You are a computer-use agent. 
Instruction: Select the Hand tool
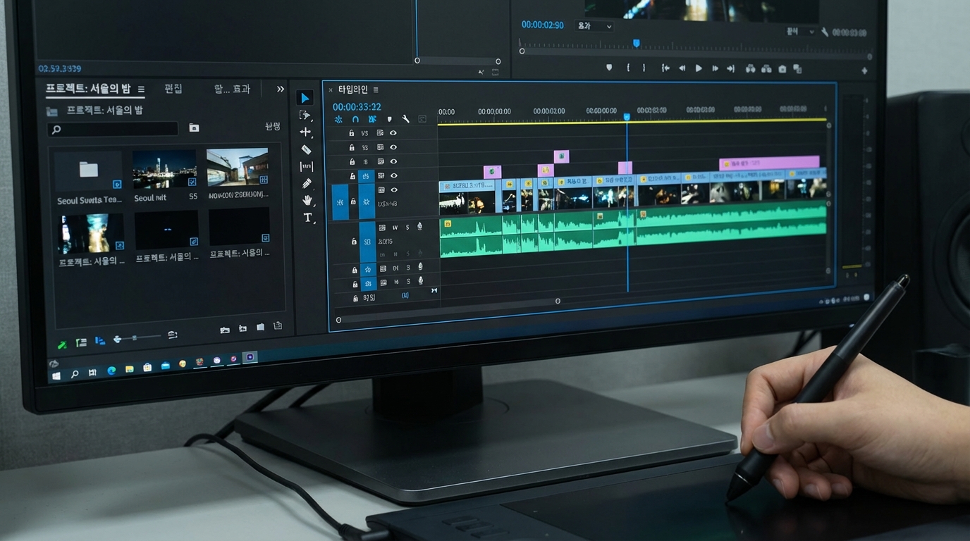coord(307,201)
